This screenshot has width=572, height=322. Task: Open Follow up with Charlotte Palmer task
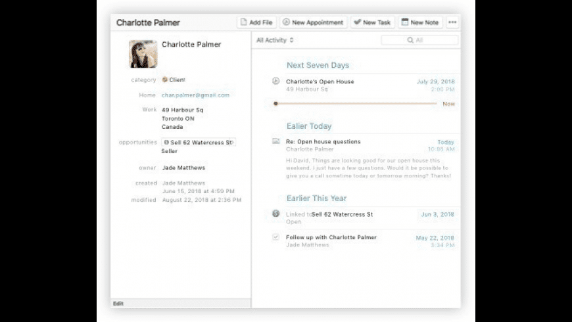tap(331, 237)
